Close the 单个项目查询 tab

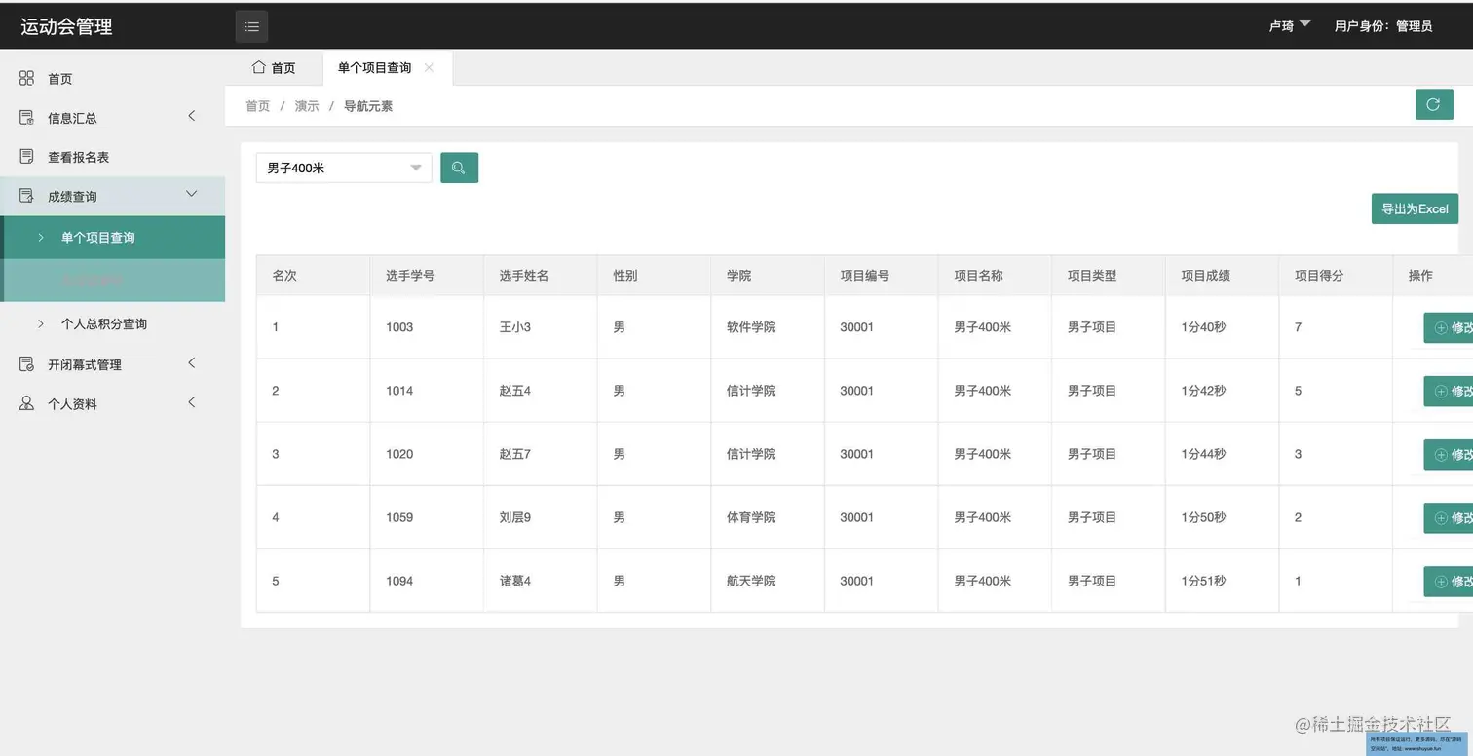tap(429, 67)
